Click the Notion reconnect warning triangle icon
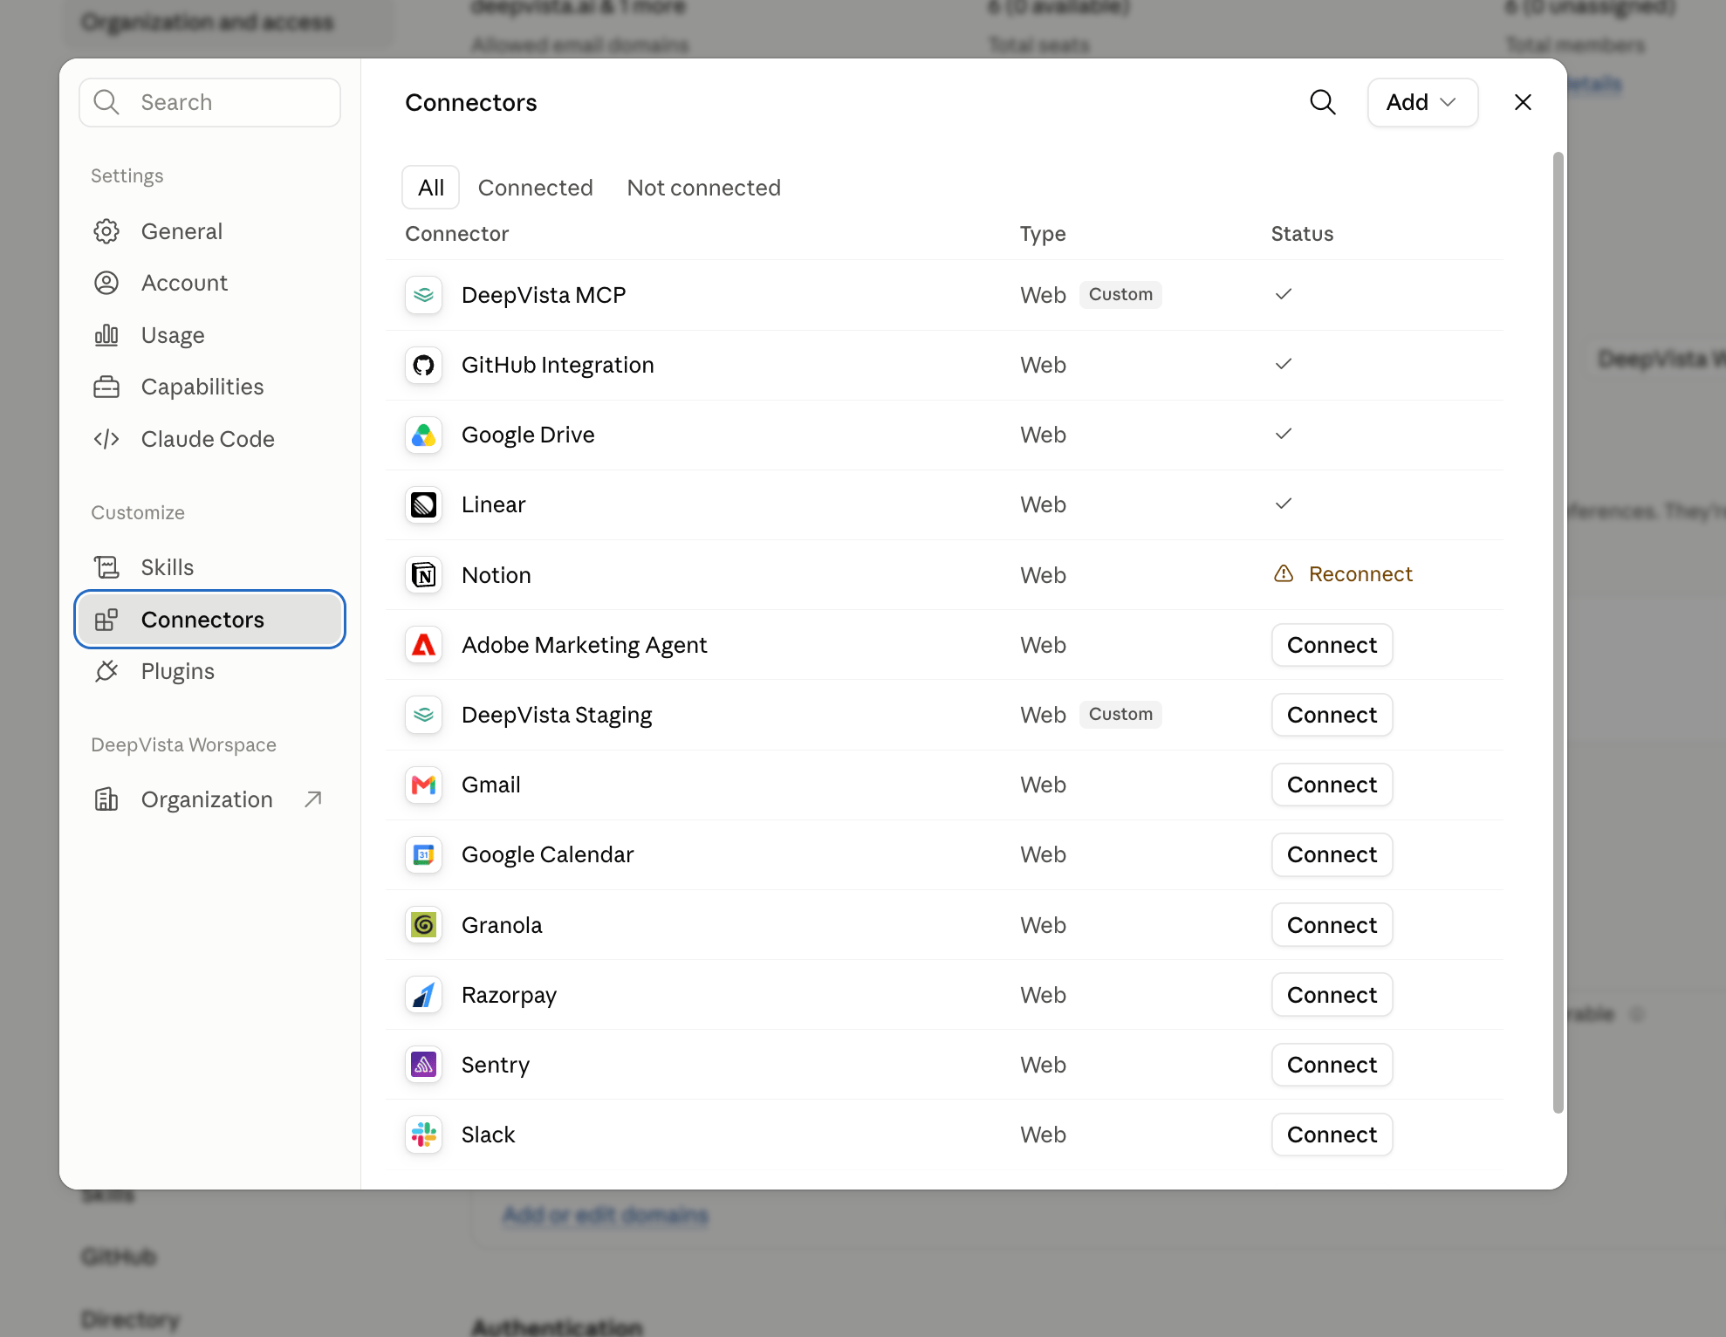This screenshot has height=1337, width=1726. [x=1284, y=573]
